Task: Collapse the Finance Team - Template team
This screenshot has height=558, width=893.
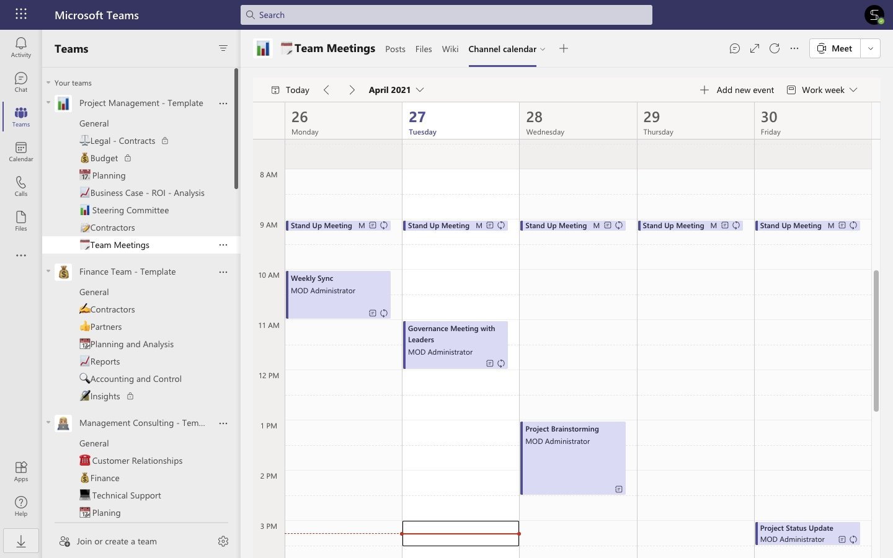Action: [48, 272]
